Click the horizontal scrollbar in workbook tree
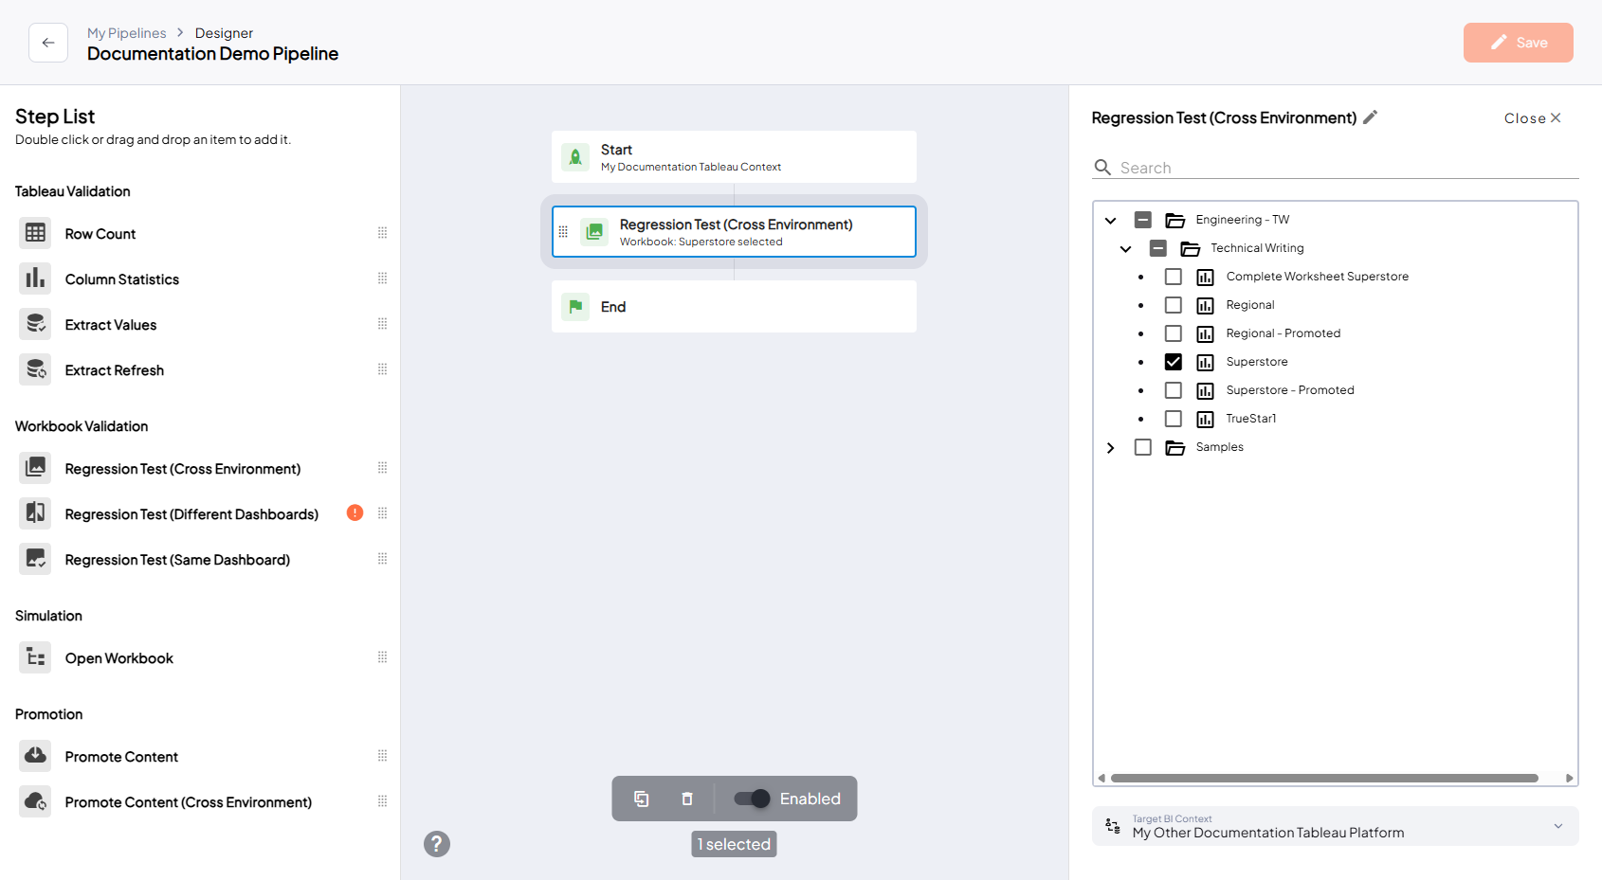 coord(1324,779)
